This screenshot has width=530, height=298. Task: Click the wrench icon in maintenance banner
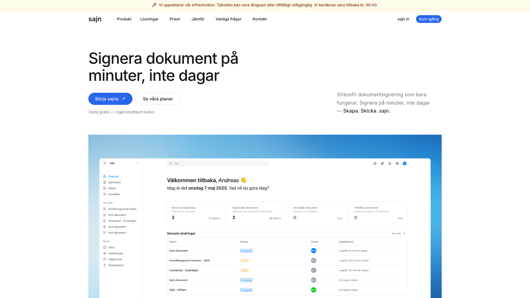[x=154, y=5]
